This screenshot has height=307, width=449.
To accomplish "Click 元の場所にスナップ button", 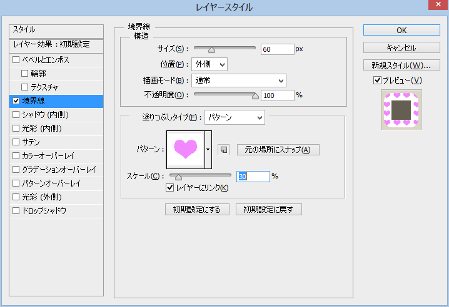I will pos(278,150).
